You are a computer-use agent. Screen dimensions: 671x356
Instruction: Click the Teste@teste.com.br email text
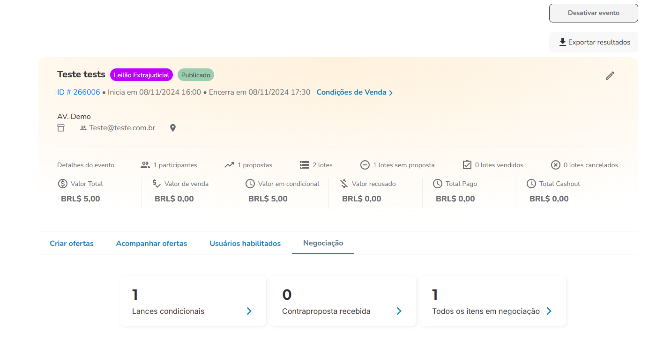122,128
